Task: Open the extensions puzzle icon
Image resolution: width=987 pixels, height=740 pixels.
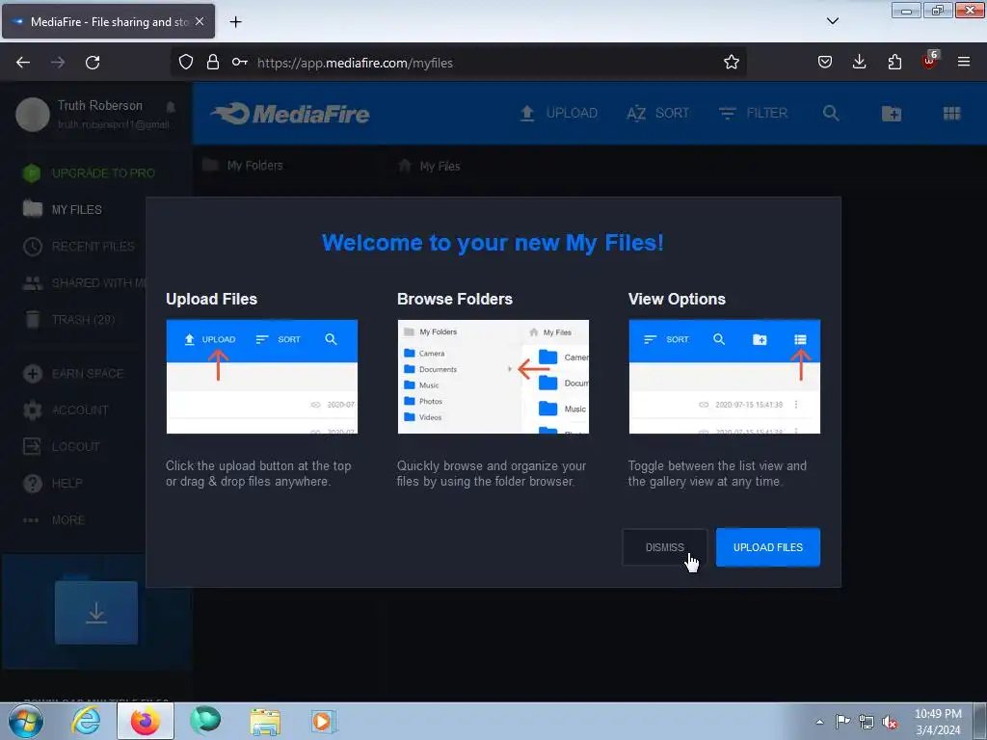Action: pyautogui.click(x=894, y=62)
